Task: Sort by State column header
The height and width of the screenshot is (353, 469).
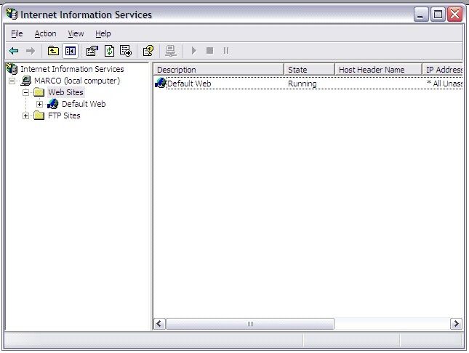Action: pyautogui.click(x=309, y=70)
